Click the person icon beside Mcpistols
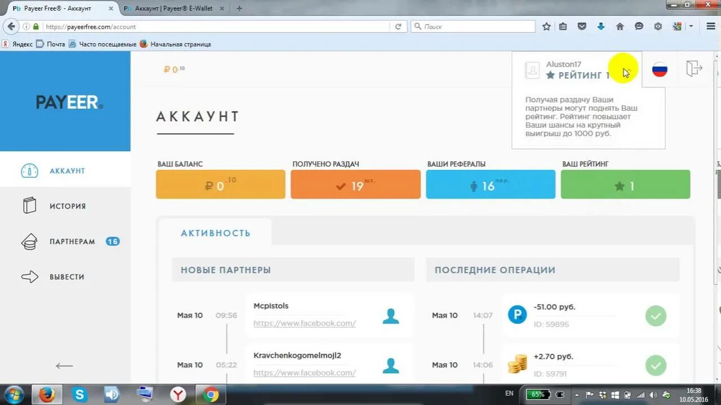Screen dimensions: 721x405 click(x=390, y=316)
